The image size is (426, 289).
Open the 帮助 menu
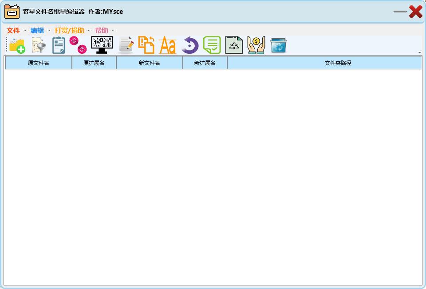[x=102, y=31]
